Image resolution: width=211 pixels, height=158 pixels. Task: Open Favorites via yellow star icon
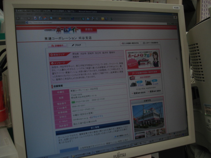60,18
